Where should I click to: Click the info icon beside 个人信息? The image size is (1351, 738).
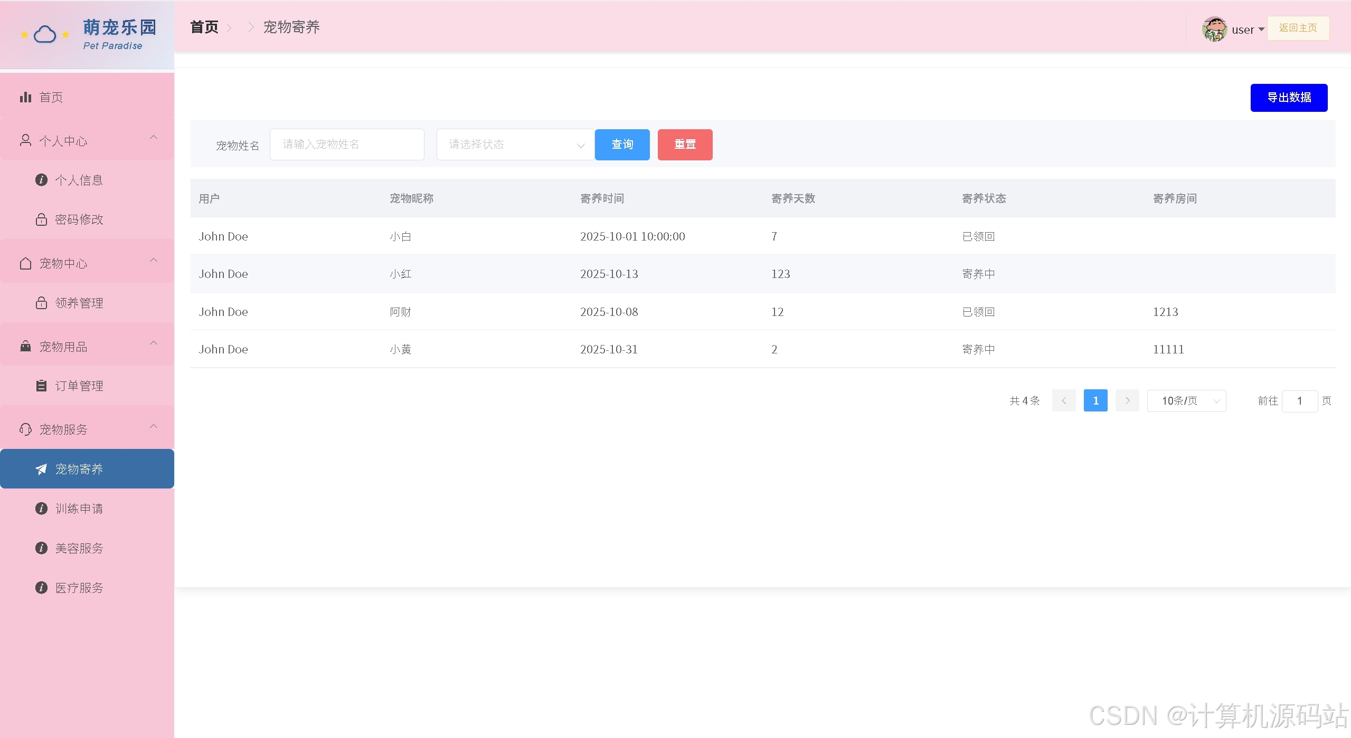coord(41,180)
